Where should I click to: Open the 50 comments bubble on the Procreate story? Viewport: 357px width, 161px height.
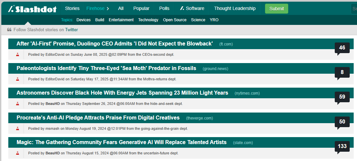[342, 122]
